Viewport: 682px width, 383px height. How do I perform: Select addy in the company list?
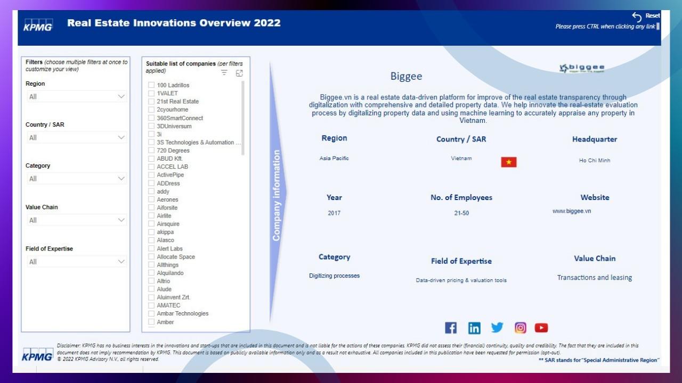pos(163,191)
